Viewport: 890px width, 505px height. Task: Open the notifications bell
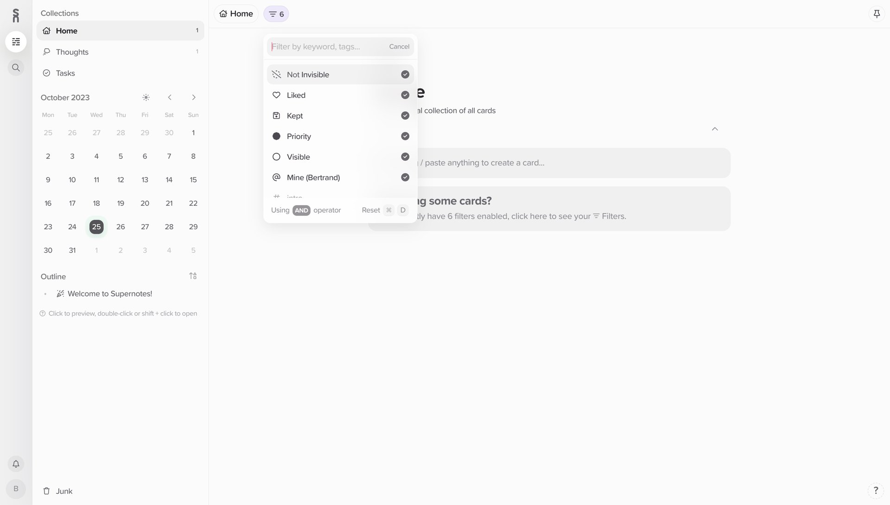pyautogui.click(x=16, y=464)
